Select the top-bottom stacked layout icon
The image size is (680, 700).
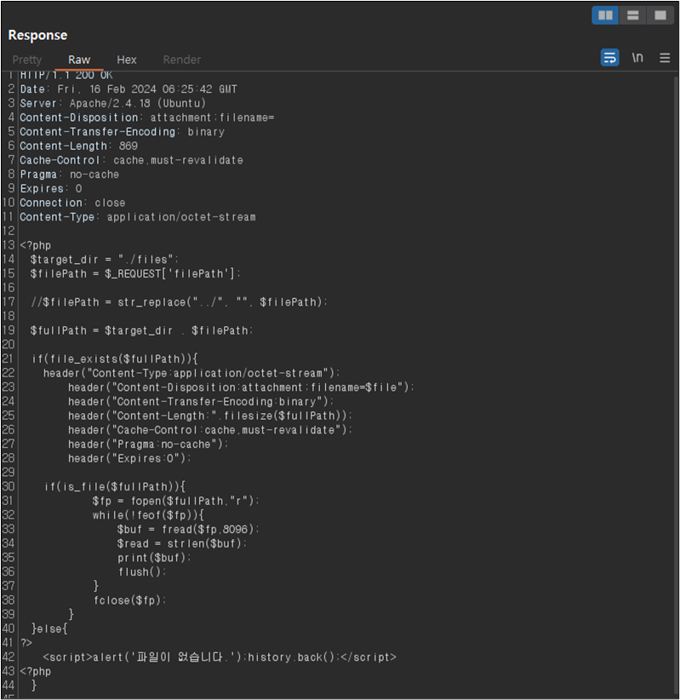coord(632,15)
